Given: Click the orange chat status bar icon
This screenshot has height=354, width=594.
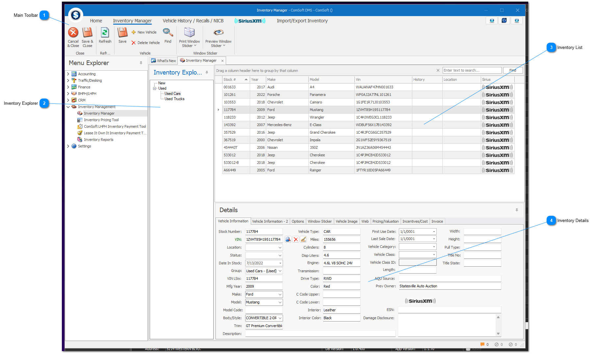Looking at the screenshot, I should 482,344.
